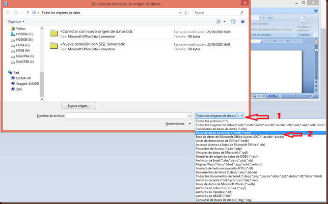Click Word vertical scrollbar down arrow
Image resolution: width=328 pixels, height=204 pixels.
click(x=316, y=77)
